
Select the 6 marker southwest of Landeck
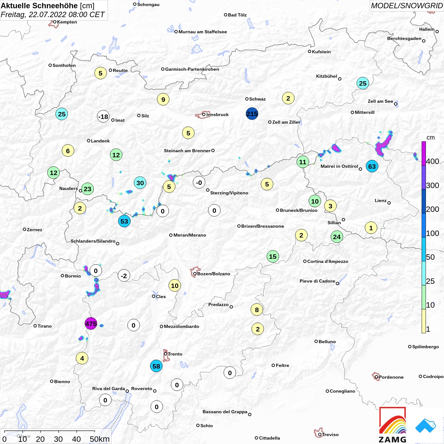coord(68,151)
